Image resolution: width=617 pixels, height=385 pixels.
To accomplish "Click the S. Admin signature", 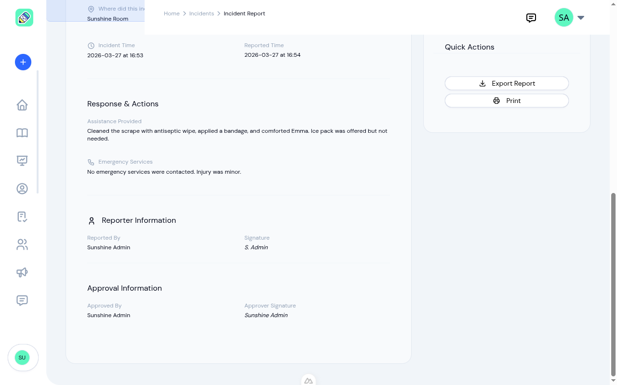I will click(x=256, y=247).
